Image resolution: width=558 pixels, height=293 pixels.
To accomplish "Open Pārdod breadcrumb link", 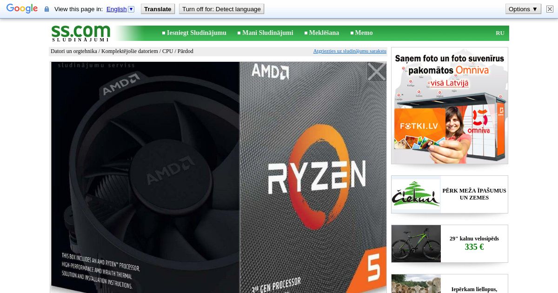I will click(x=185, y=51).
